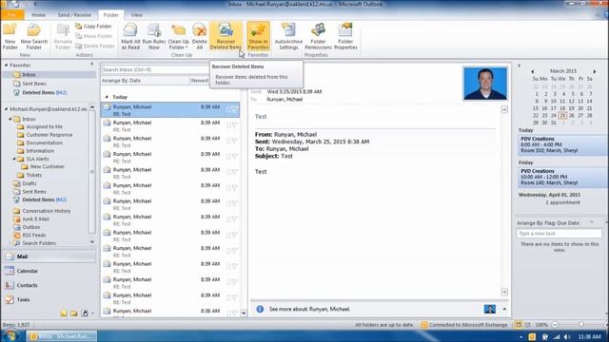The image size is (609, 342).
Task: Click New Search Folder in ribbon
Action: pyautogui.click(x=34, y=36)
